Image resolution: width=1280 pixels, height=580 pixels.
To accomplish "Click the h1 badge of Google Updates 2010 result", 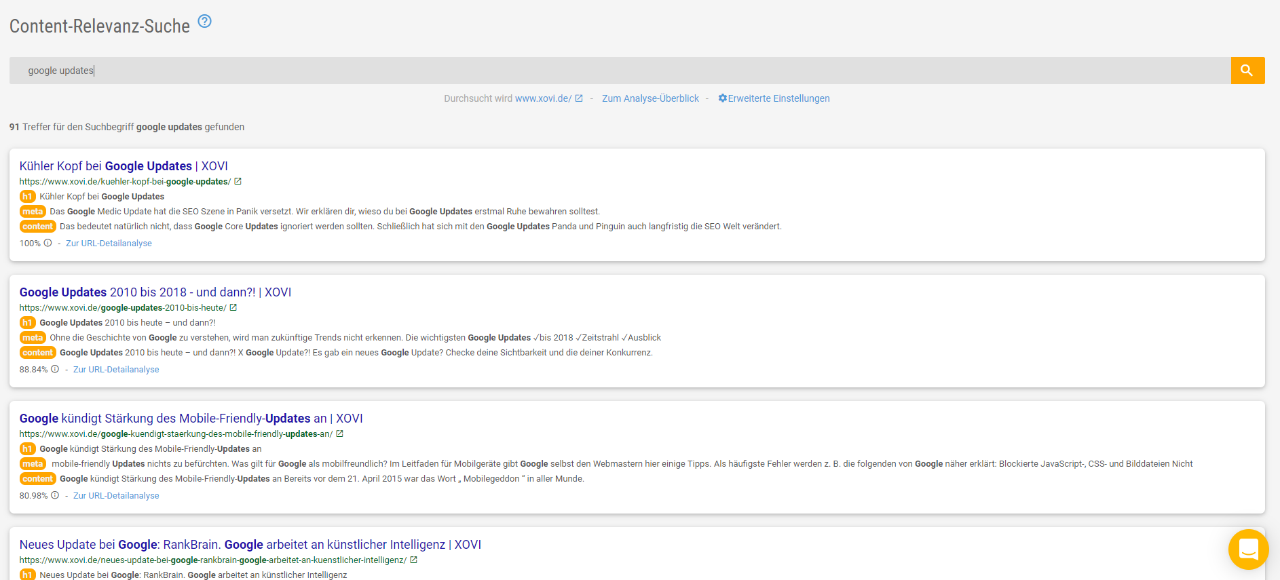I will pos(27,323).
